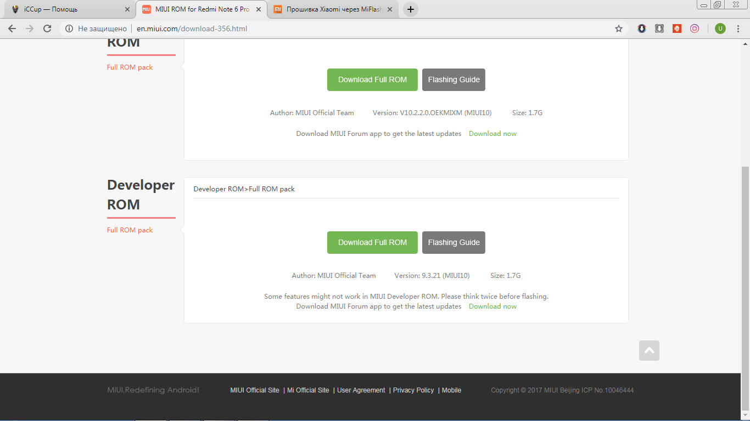Viewport: 750px width, 421px height.
Task: Open Flashing Guide for Developer ROM
Action: [454, 242]
